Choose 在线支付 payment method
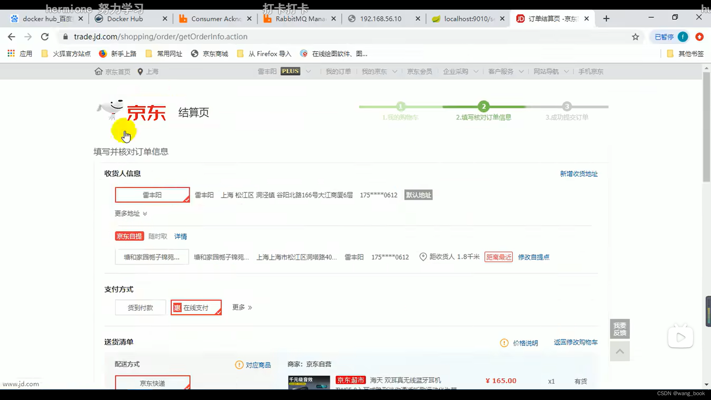Image resolution: width=711 pixels, height=400 pixels. pos(196,307)
